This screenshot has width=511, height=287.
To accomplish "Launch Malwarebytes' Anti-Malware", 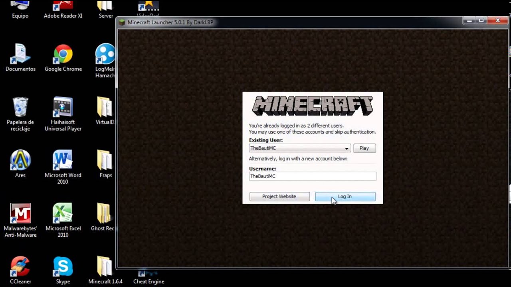I will (x=20, y=220).
